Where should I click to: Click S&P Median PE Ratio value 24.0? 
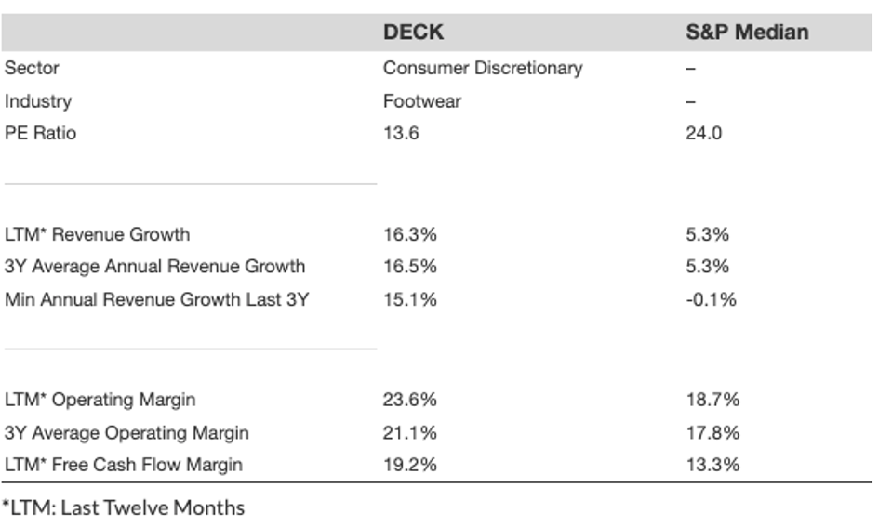pos(703,133)
